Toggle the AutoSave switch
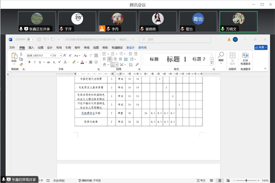This screenshot has height=183, width=275. tap(30, 39)
